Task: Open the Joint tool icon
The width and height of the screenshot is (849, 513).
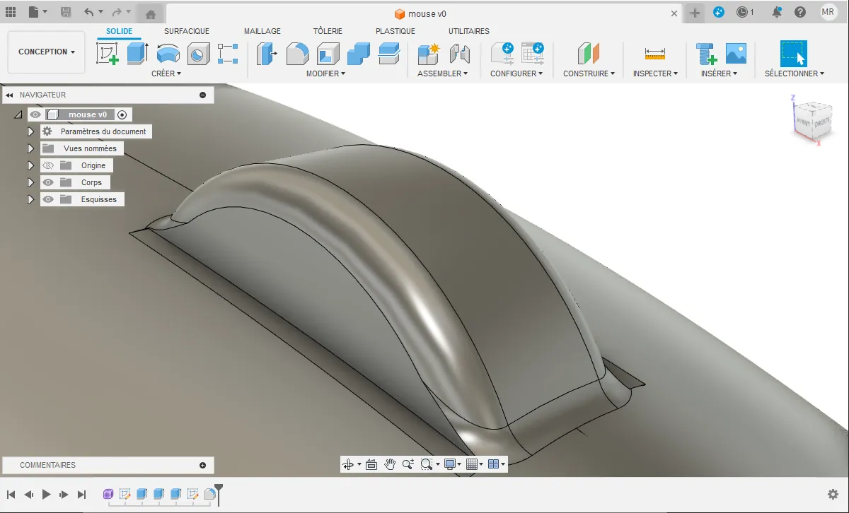Action: [459, 54]
